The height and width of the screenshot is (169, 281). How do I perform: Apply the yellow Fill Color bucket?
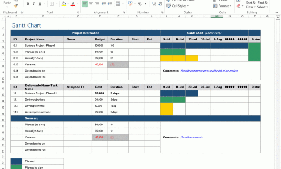pos(64,4)
